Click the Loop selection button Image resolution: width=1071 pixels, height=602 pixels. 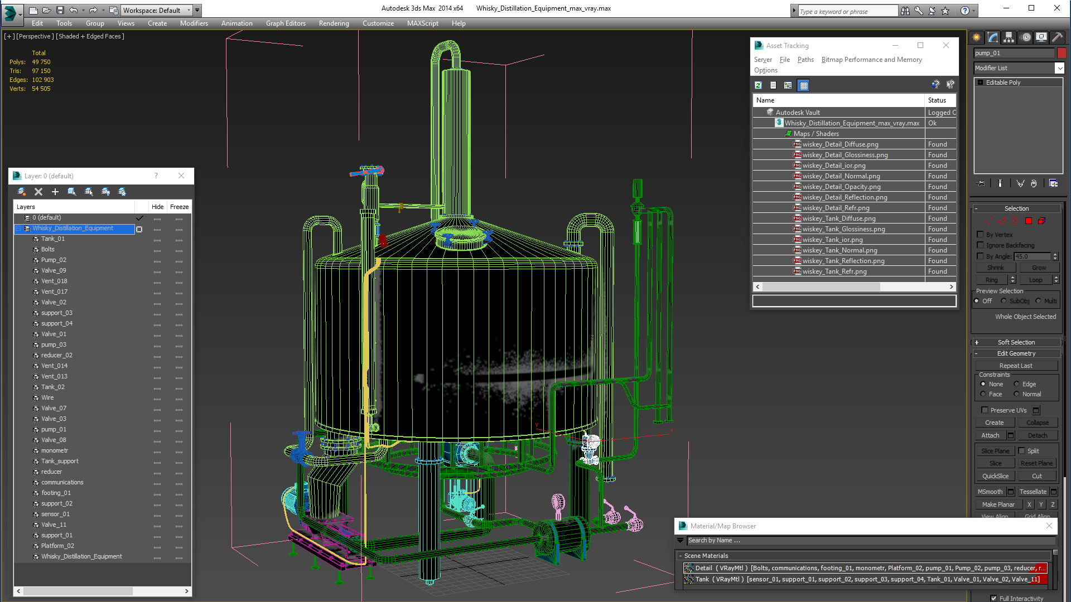click(x=1035, y=280)
